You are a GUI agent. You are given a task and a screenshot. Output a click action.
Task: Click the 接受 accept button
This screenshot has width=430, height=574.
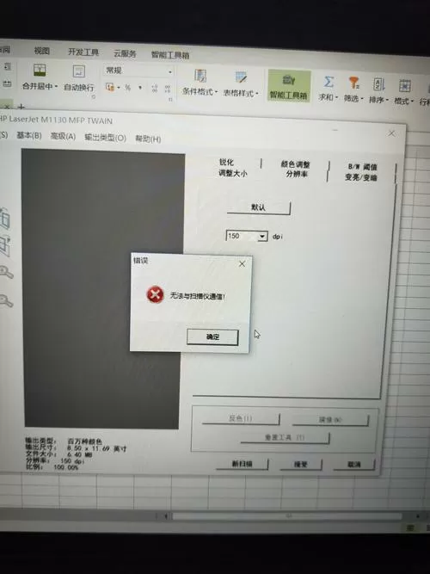click(x=301, y=464)
